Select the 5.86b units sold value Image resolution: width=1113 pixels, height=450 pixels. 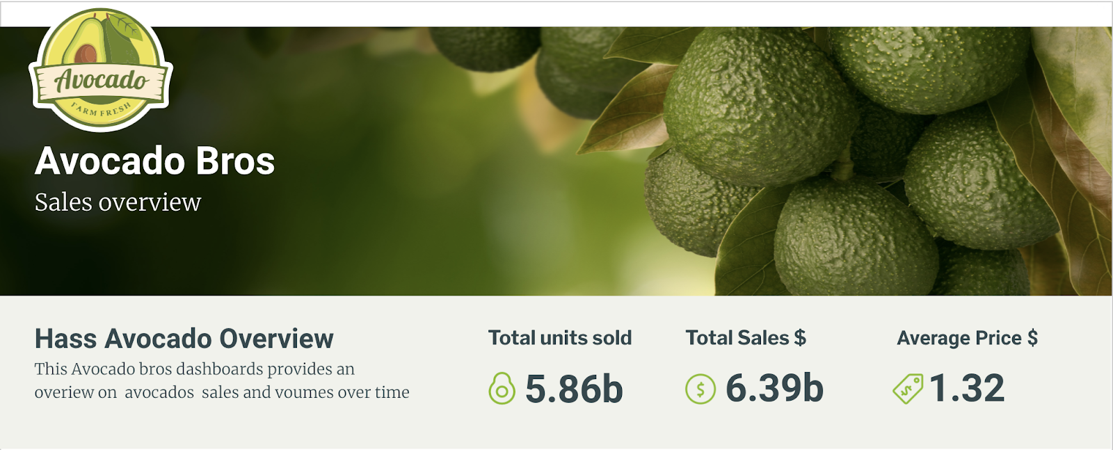coord(574,389)
